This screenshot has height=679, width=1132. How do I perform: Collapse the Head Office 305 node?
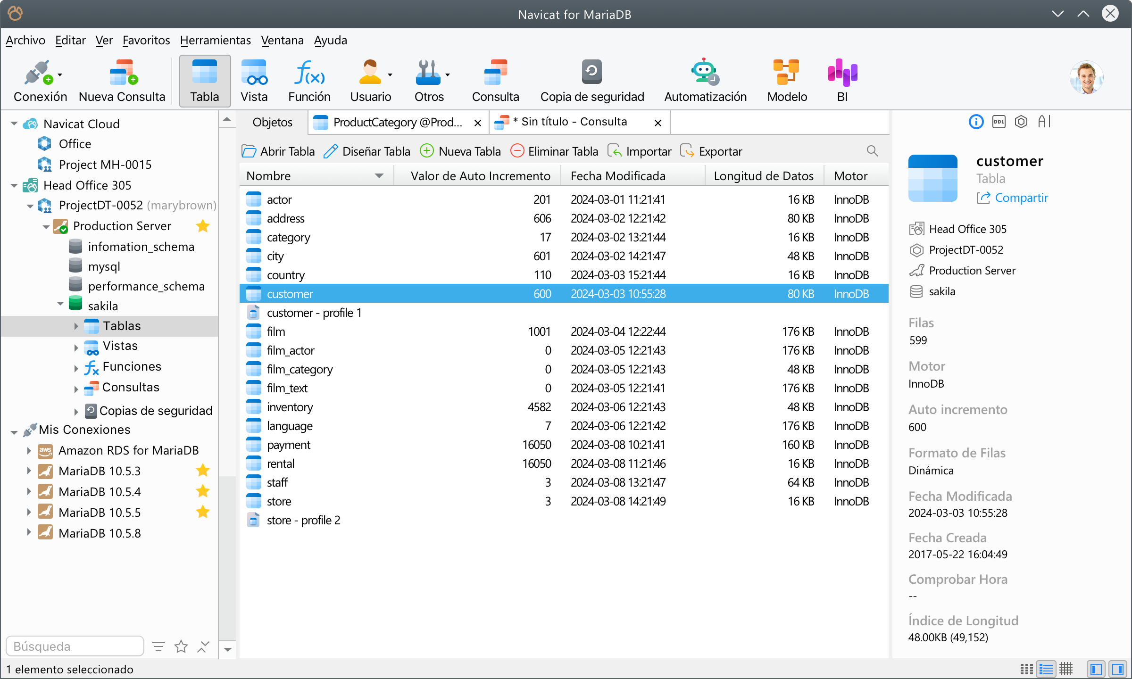coord(14,185)
